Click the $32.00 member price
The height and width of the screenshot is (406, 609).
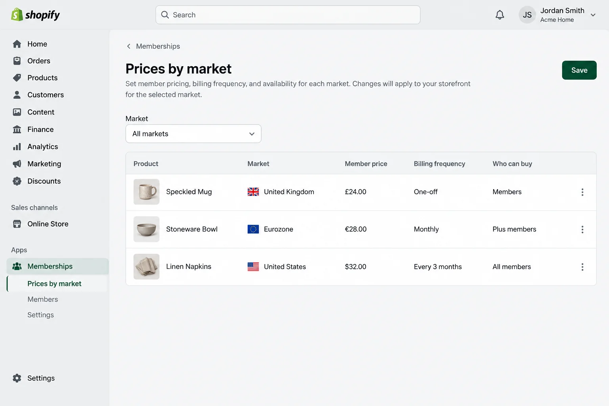pyautogui.click(x=356, y=267)
